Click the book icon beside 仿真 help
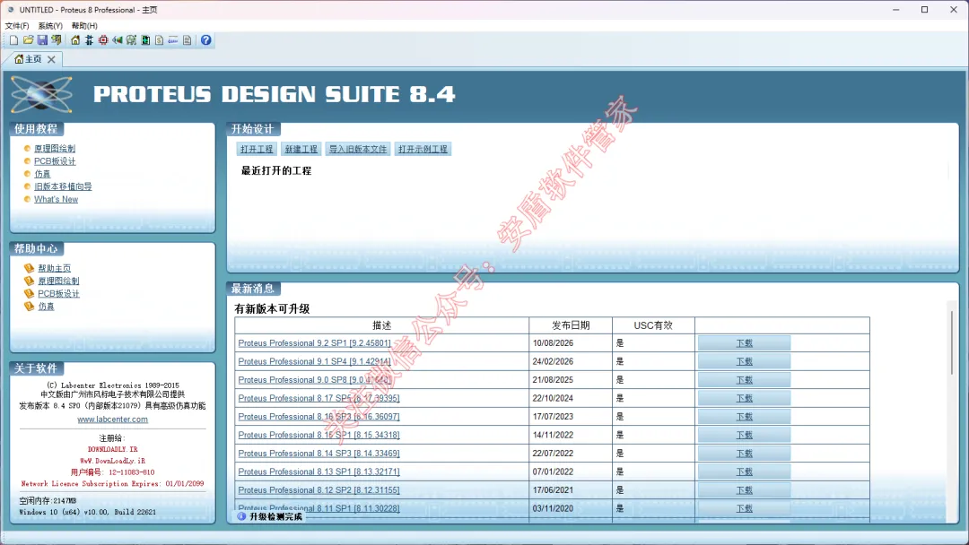Image resolution: width=969 pixels, height=545 pixels. [x=29, y=307]
